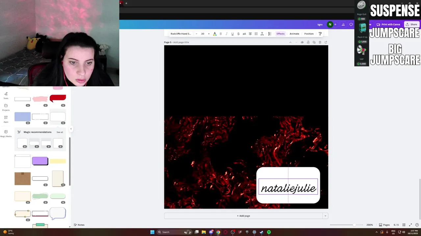The height and width of the screenshot is (236, 421).
Task: Open Magic Media in the sidebar
Action: pos(6,133)
